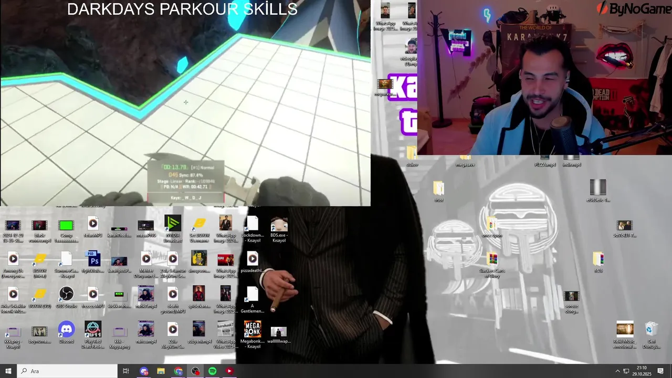Switch to OBS Studio on the taskbar

point(195,371)
